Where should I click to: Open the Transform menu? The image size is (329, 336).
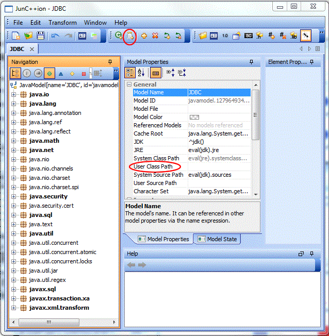tap(62, 23)
